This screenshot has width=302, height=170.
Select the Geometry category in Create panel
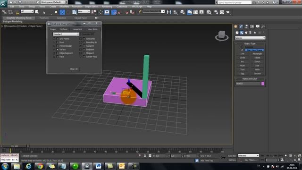pos(237,33)
